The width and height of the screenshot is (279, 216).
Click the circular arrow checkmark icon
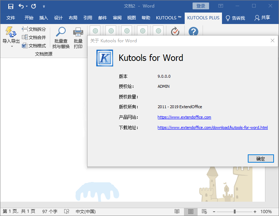(x=175, y=31)
